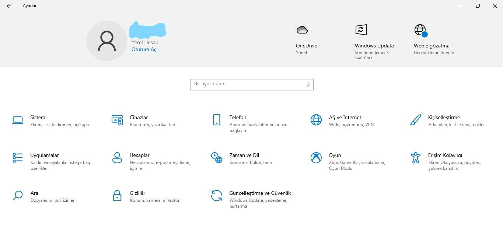
Task: Select the 'Uygulamalar' category title
Action: [x=45, y=155]
